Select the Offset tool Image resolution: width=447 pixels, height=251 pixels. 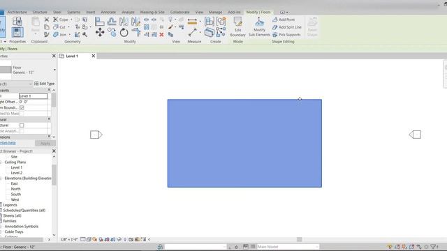coord(112,22)
